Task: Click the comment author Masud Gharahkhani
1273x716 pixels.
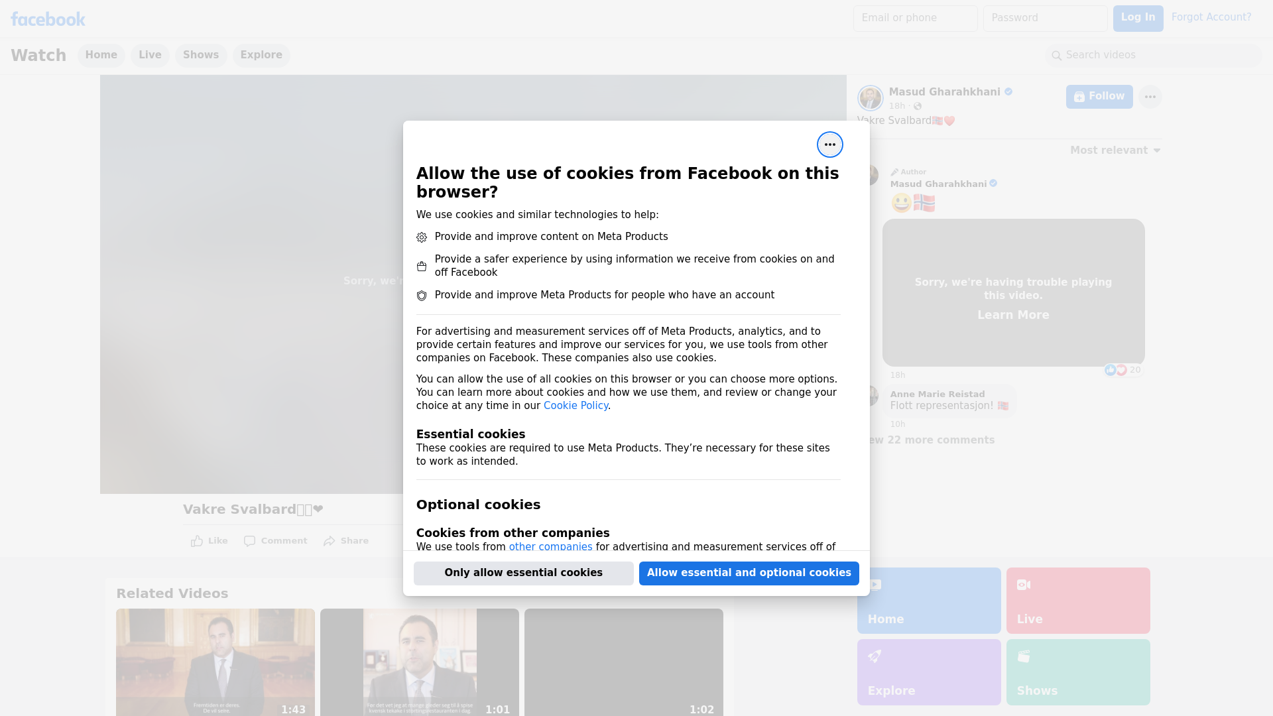Action: 938,184
